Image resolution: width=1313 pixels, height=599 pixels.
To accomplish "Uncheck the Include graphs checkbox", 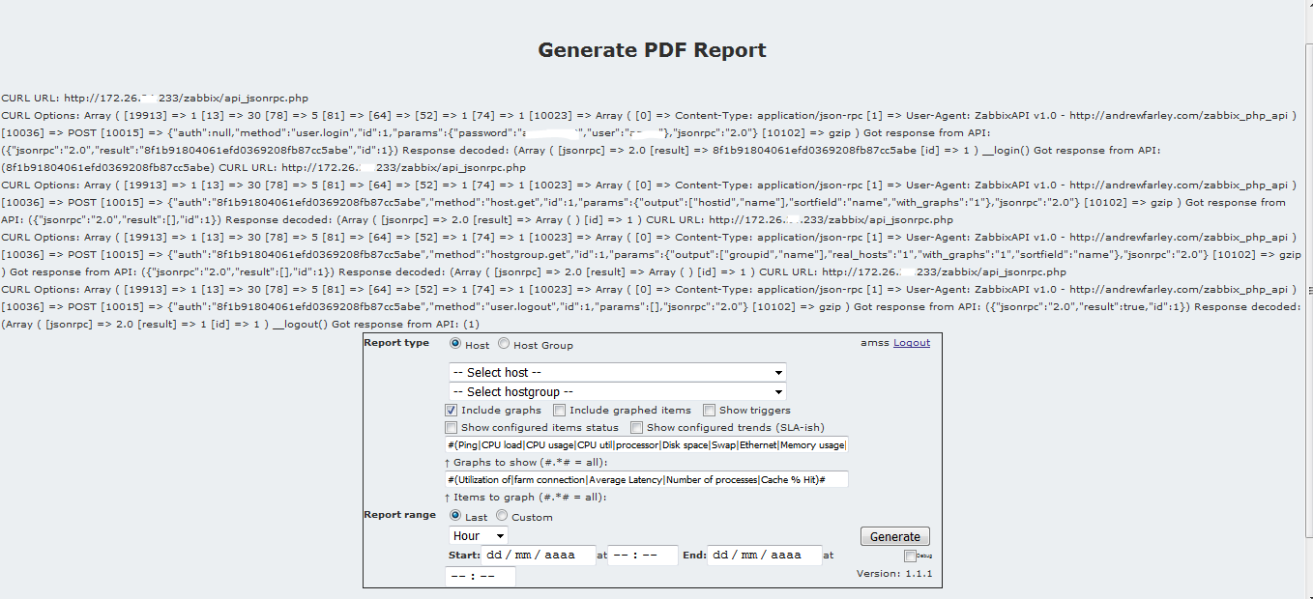I will click(451, 411).
